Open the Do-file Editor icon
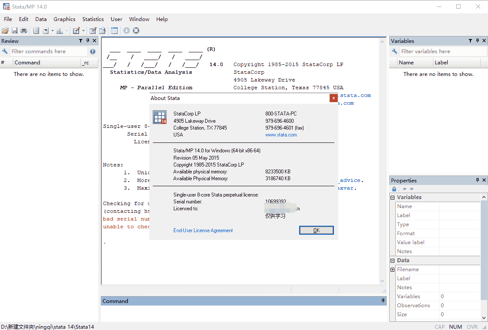 (76, 30)
